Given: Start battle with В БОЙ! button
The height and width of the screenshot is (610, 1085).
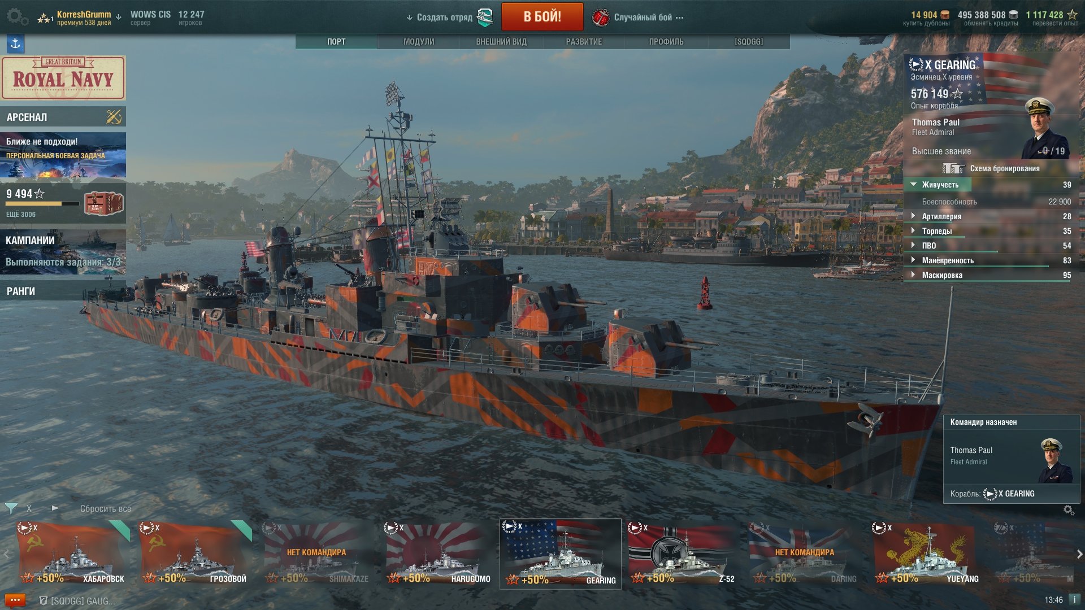Looking at the screenshot, I should pyautogui.click(x=542, y=16).
